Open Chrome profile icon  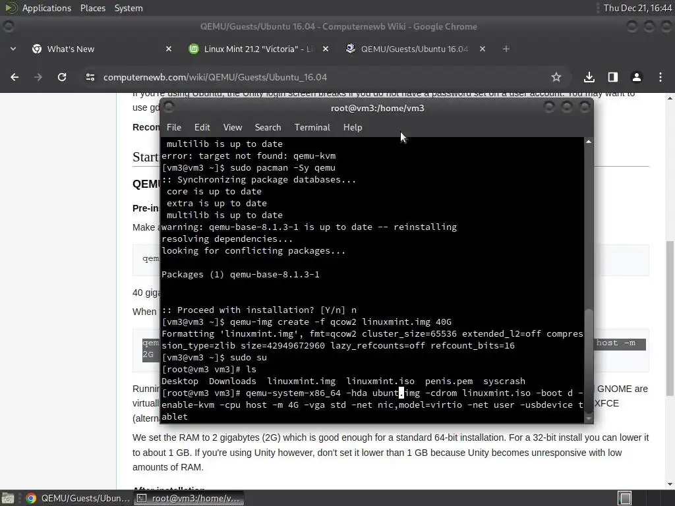(x=636, y=77)
